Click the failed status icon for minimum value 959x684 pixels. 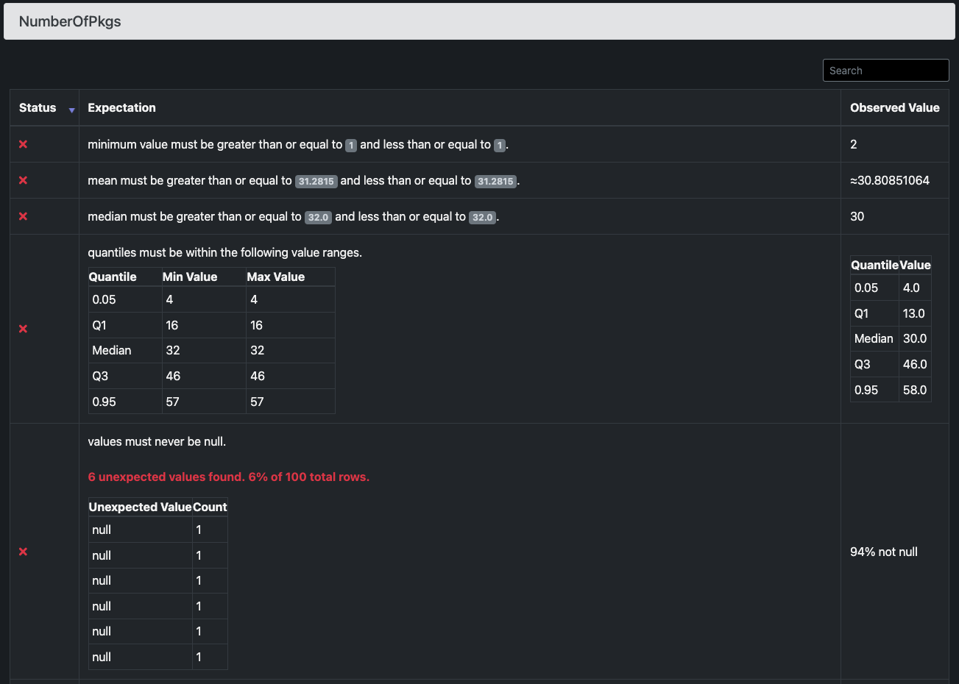point(23,144)
